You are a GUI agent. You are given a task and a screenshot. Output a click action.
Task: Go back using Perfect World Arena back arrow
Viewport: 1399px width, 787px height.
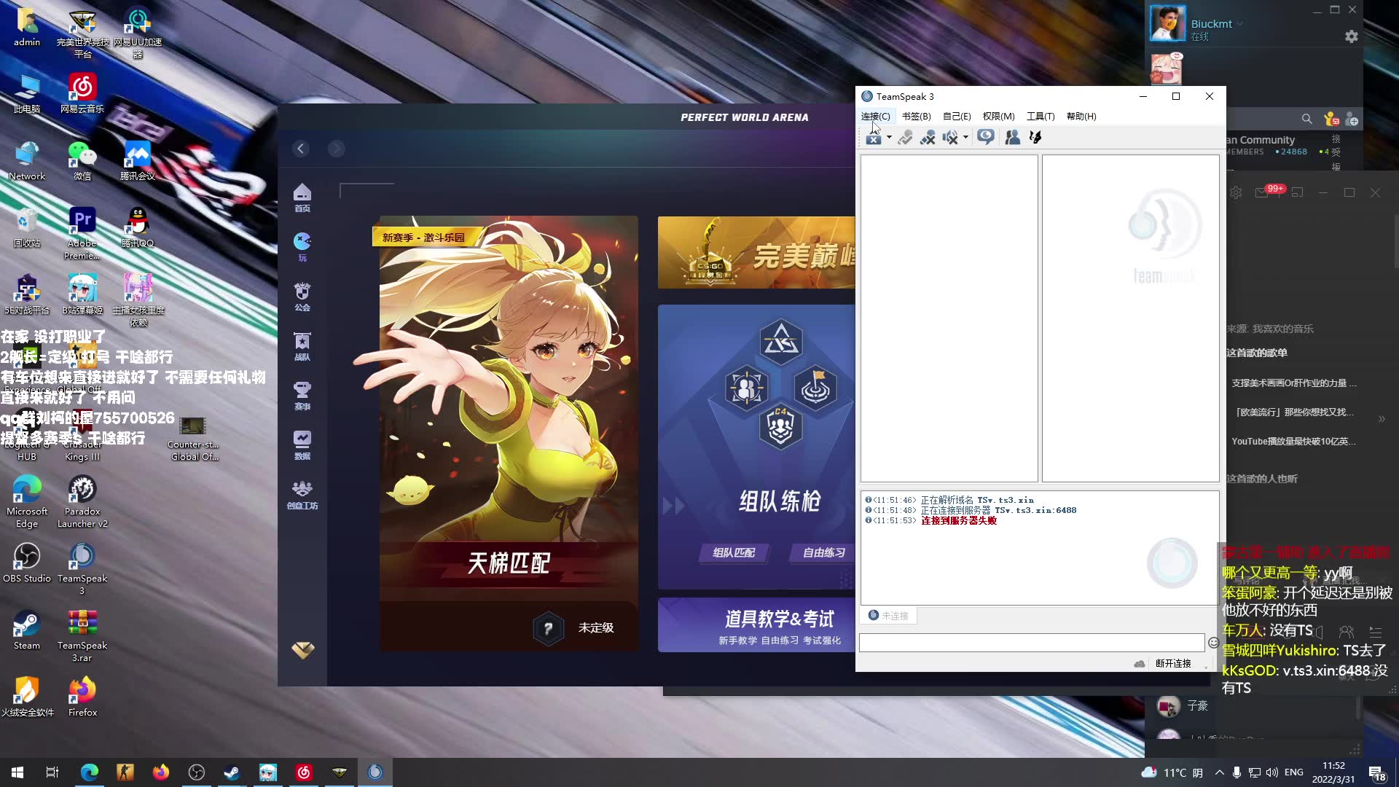pos(301,149)
